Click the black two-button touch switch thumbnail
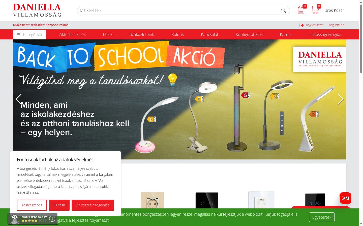 pos(207,200)
